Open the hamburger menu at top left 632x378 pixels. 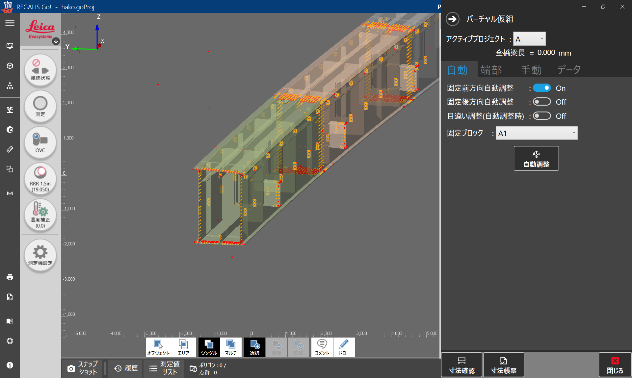[10, 23]
